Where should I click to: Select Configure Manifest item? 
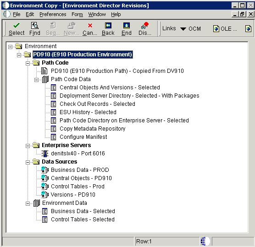coord(83,137)
